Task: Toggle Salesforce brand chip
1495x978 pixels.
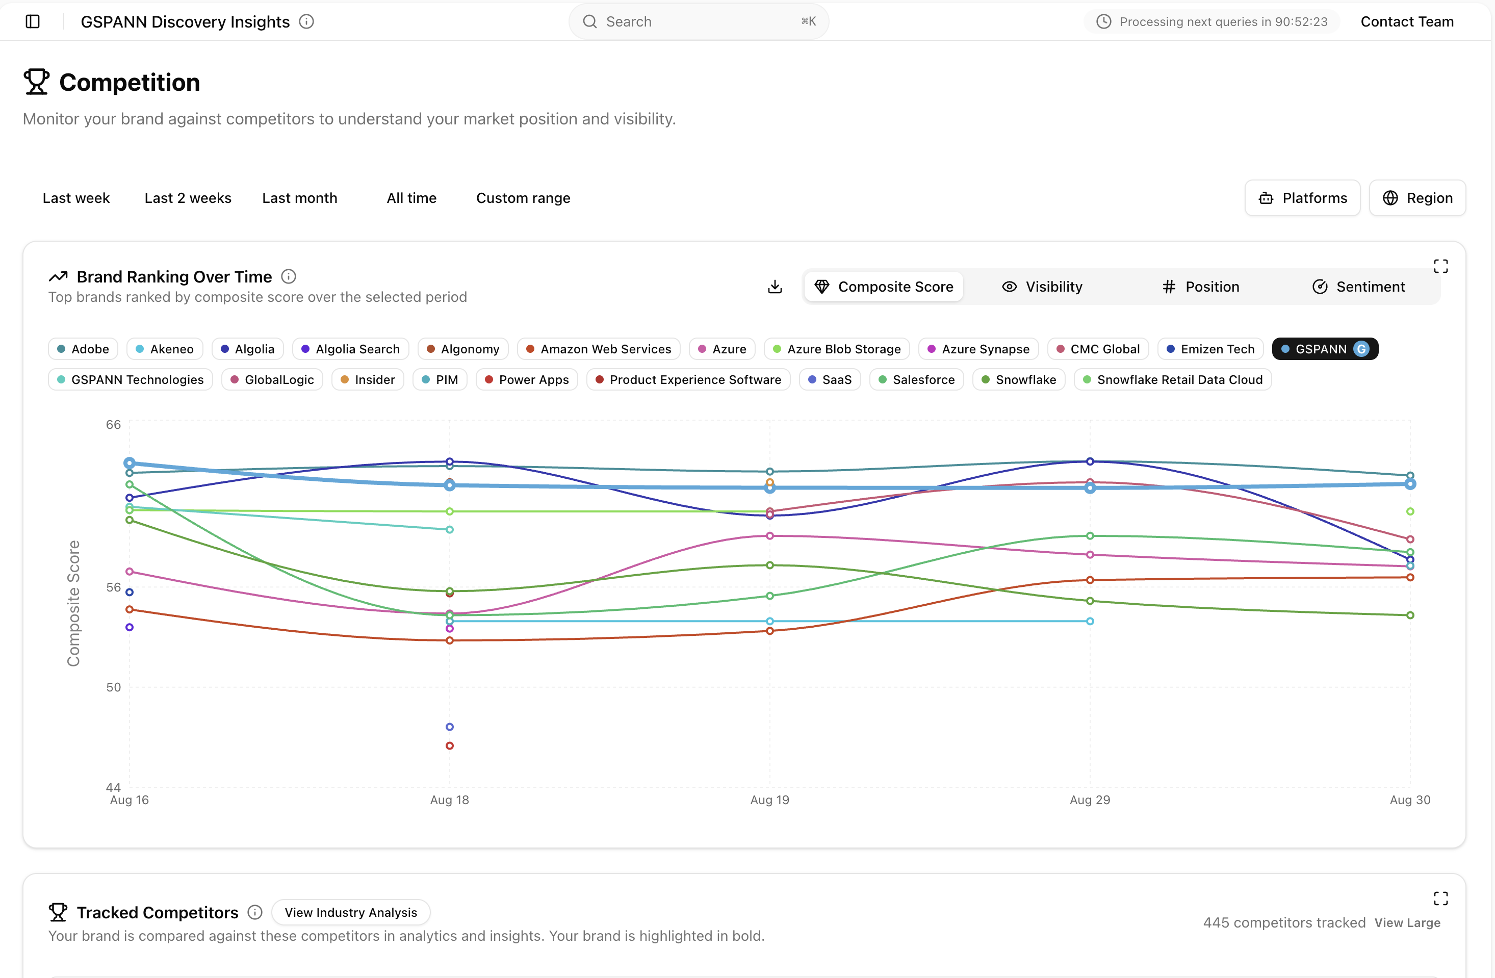Action: (x=916, y=380)
